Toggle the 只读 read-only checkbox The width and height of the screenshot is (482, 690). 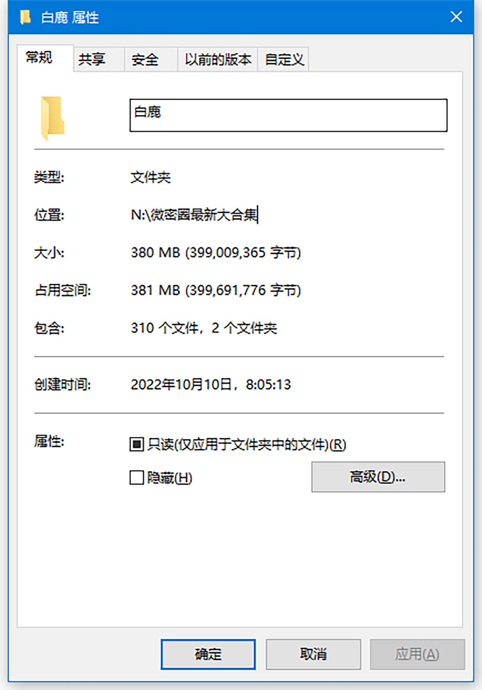click(x=137, y=444)
